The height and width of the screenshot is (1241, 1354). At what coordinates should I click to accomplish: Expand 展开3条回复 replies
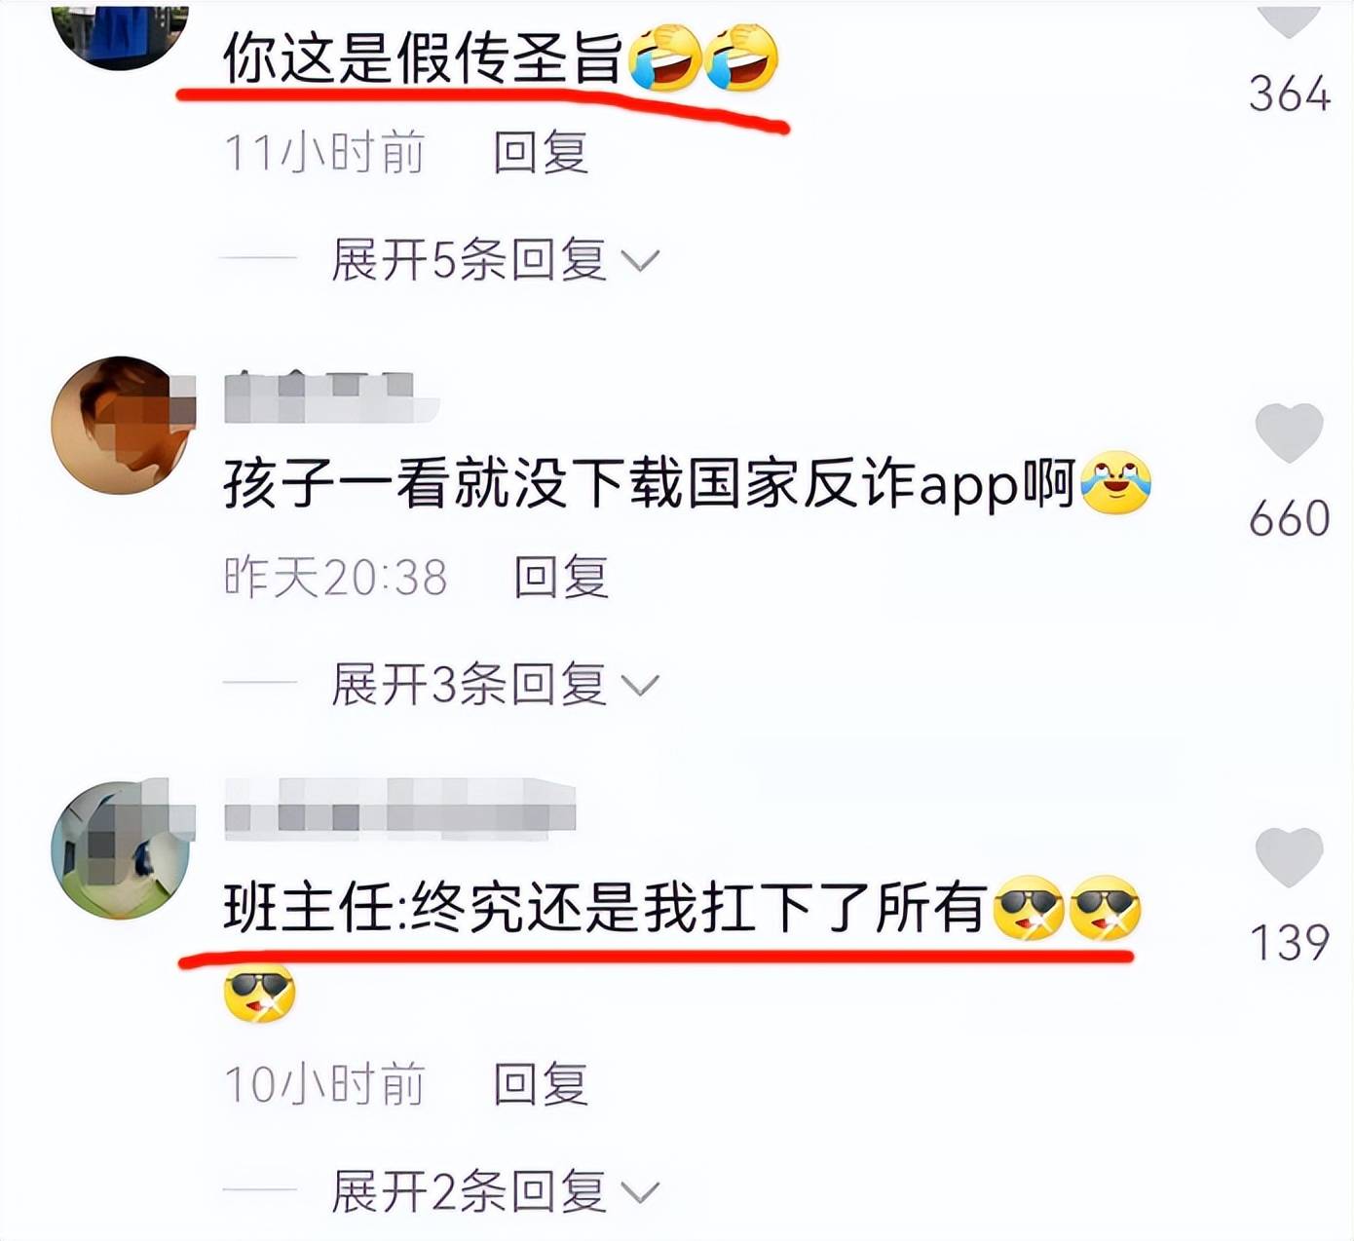495,684
